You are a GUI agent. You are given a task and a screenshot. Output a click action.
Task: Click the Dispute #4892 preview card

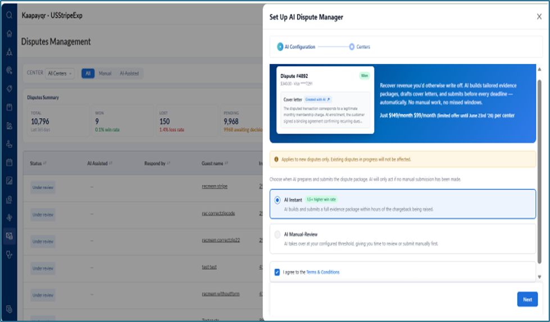pyautogui.click(x=325, y=100)
